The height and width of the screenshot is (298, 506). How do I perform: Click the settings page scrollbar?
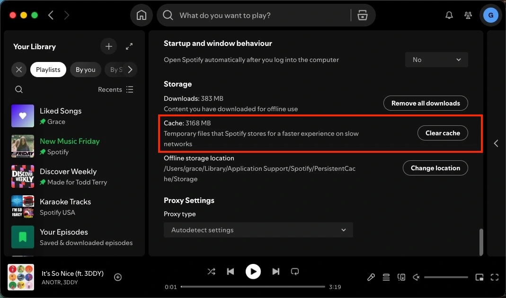[x=481, y=242]
